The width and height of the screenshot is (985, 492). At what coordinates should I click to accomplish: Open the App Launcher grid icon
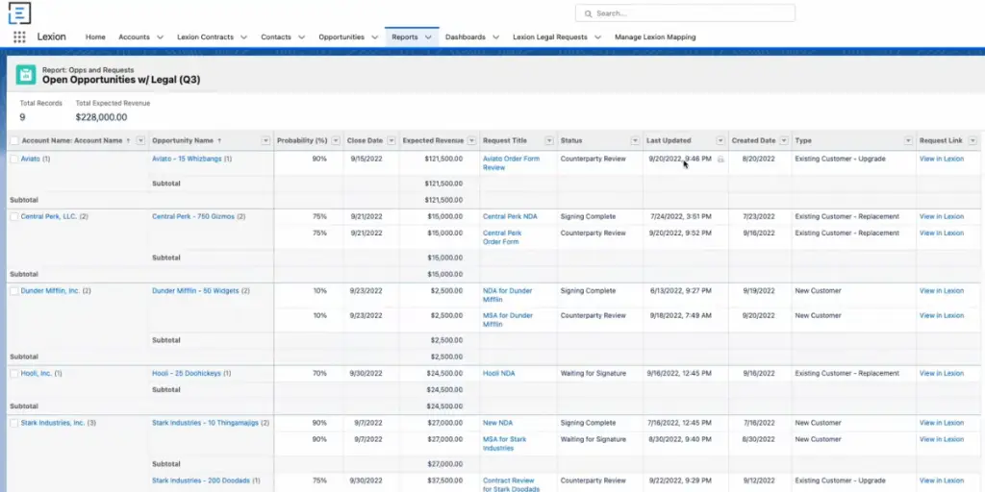pos(19,37)
